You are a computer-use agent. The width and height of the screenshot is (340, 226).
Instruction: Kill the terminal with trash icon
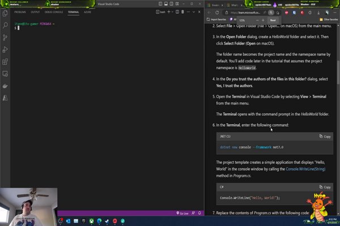pyautogui.click(x=182, y=12)
